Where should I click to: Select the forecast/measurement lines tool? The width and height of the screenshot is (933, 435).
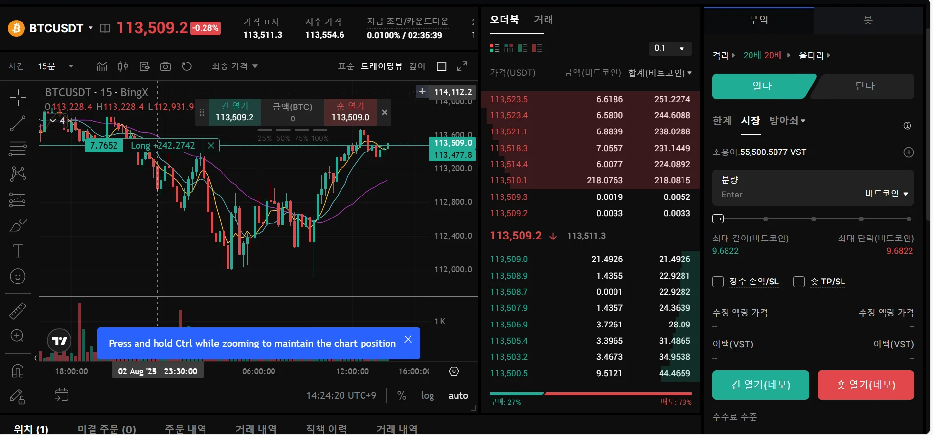coord(18,199)
